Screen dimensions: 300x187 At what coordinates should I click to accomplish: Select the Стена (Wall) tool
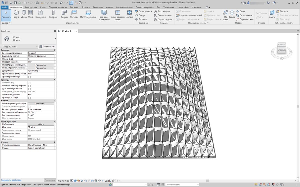[16, 15]
